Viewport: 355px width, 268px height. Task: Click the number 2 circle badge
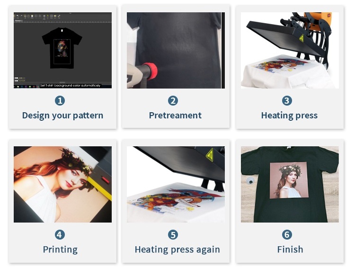click(173, 100)
